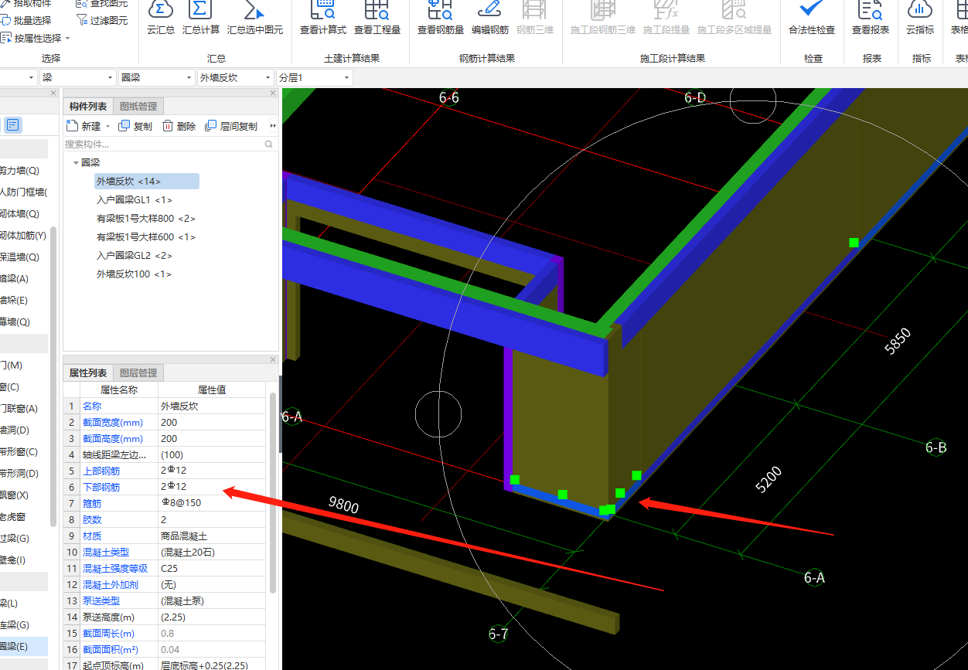Click 剪力墙(Q) in left navigation
The height and width of the screenshot is (670, 968).
coord(19,171)
